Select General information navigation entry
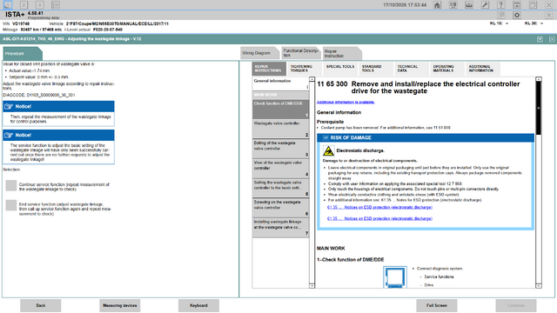This screenshot has width=557, height=313. click(280, 83)
